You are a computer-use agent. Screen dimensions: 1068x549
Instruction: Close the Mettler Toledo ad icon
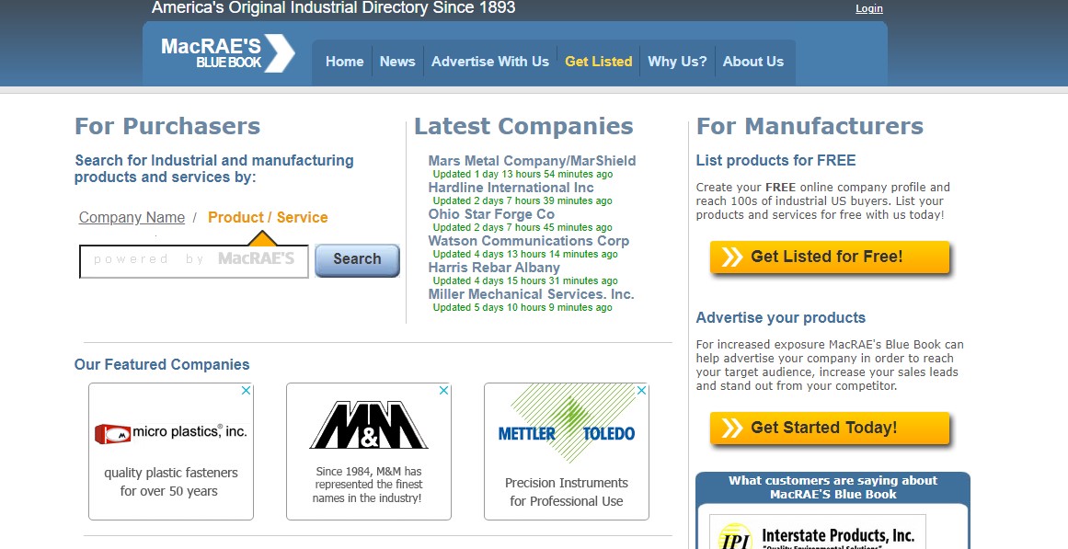(x=641, y=391)
